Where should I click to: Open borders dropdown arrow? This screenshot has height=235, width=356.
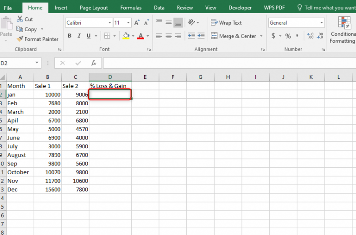coord(114,36)
